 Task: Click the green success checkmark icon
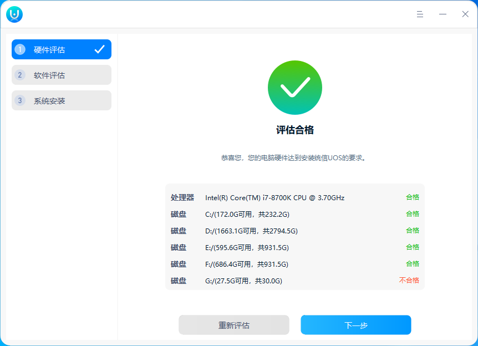click(294, 88)
